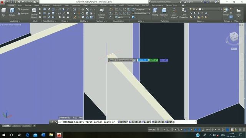246x138 pixels.
Task: Open the Section Plane tool
Action: point(101,13)
